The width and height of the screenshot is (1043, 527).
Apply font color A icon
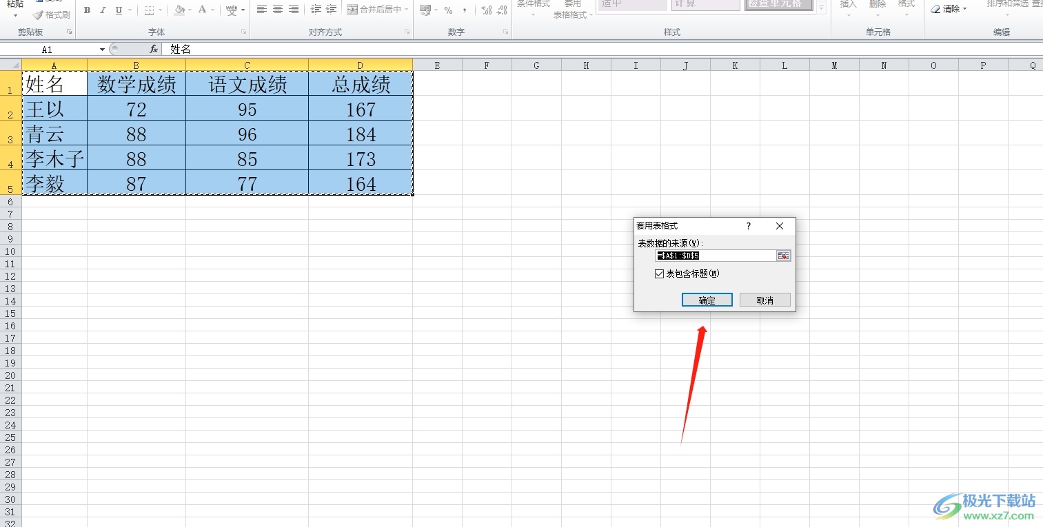202,10
